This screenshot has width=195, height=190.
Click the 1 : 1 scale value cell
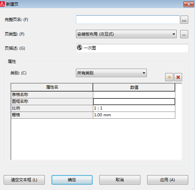pos(134,108)
